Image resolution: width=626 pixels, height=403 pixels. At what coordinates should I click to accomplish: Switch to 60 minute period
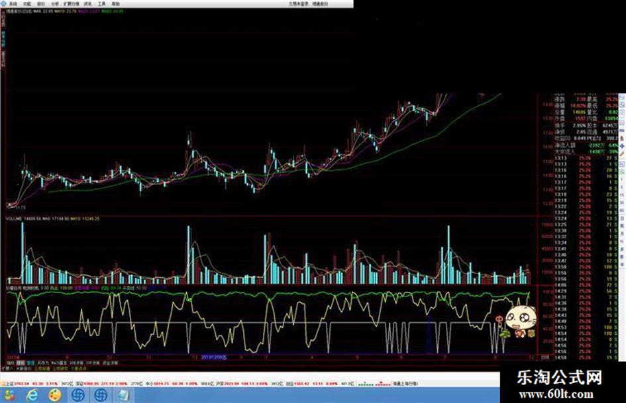621,210
